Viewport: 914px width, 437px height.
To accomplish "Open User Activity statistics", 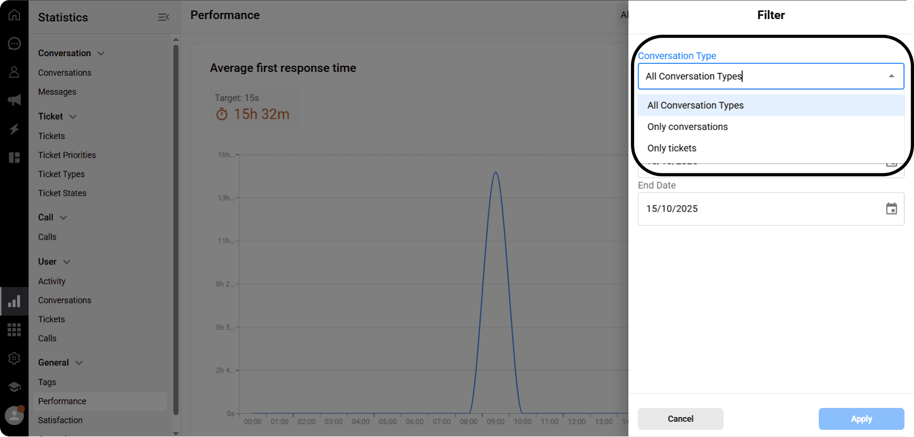I will point(52,282).
